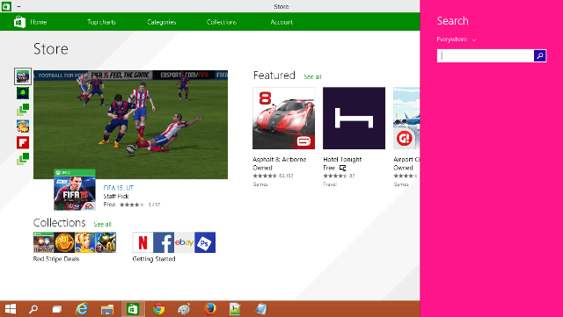The image size is (563, 317).
Task: Open the notepad-style app on the taskbar
Action: (x=261, y=309)
